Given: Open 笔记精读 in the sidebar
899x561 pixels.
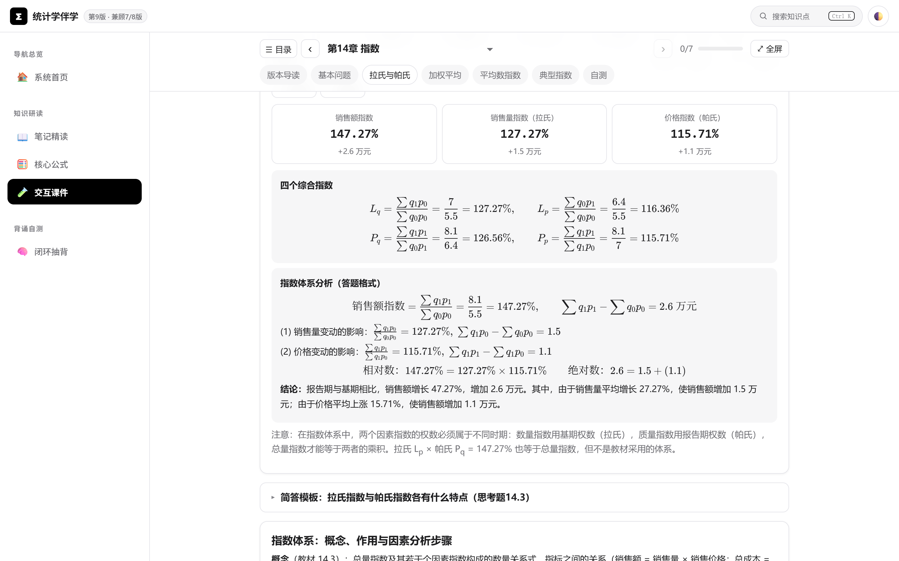Looking at the screenshot, I should point(74,137).
